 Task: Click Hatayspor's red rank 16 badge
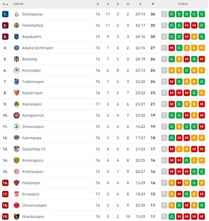(x=5, y=183)
